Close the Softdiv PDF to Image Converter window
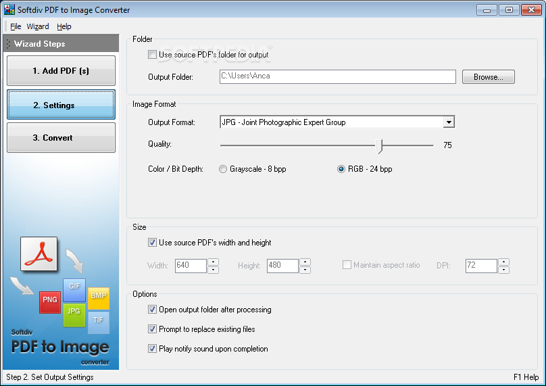The image size is (546, 386). tap(531, 10)
